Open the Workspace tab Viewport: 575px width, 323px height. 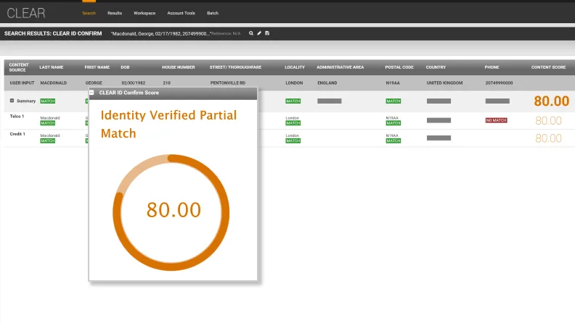(144, 13)
